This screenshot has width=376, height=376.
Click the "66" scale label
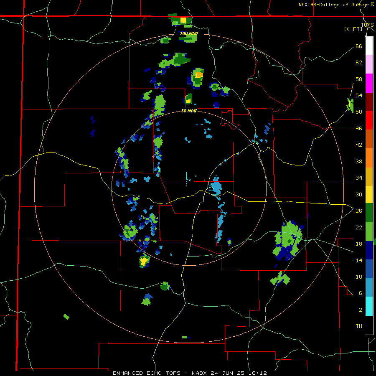click(x=359, y=46)
